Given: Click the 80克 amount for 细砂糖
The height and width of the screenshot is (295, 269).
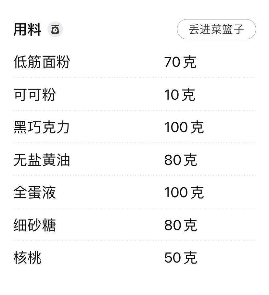Looking at the screenshot, I should click(179, 225).
